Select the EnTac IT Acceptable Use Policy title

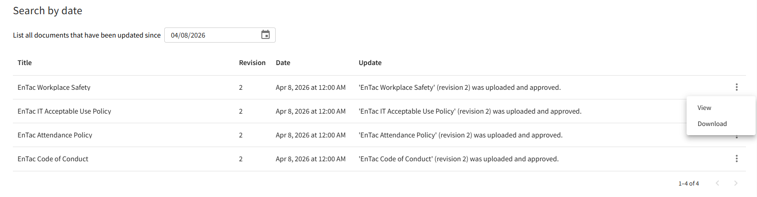coord(64,111)
